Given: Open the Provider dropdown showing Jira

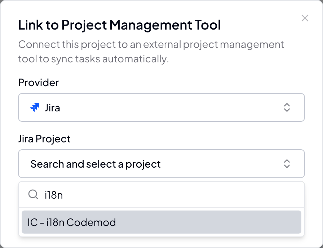Looking at the screenshot, I should click(x=161, y=107).
